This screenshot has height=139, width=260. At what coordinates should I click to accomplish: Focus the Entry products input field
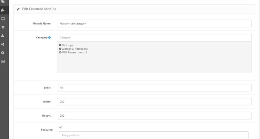click(154, 135)
